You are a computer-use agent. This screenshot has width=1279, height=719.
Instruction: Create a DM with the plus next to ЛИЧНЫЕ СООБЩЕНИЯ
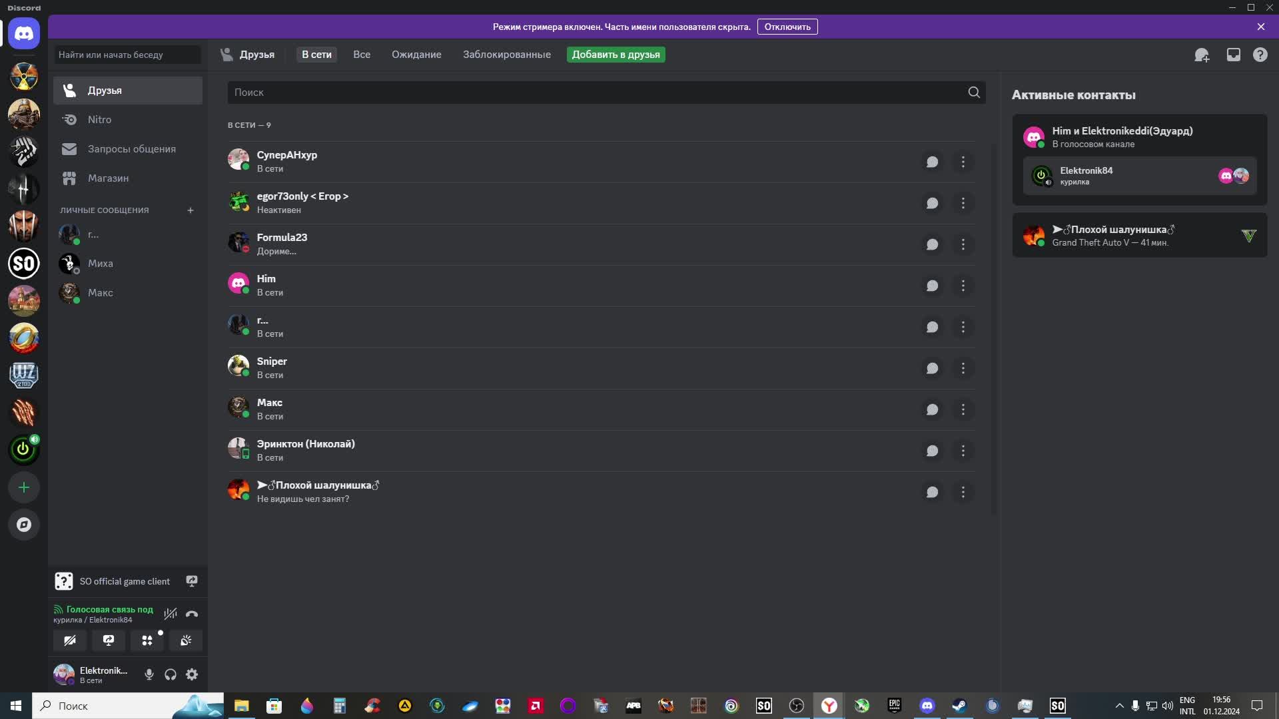[x=191, y=210]
